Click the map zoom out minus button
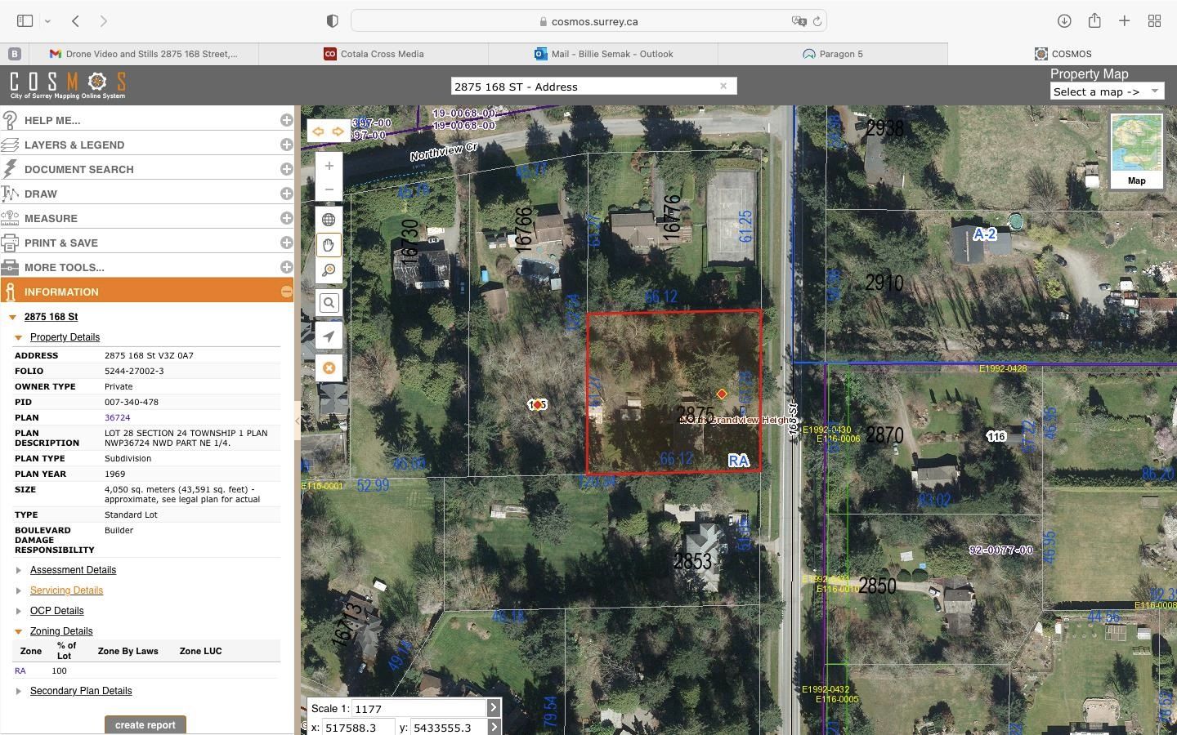1177x735 pixels. coord(329,189)
